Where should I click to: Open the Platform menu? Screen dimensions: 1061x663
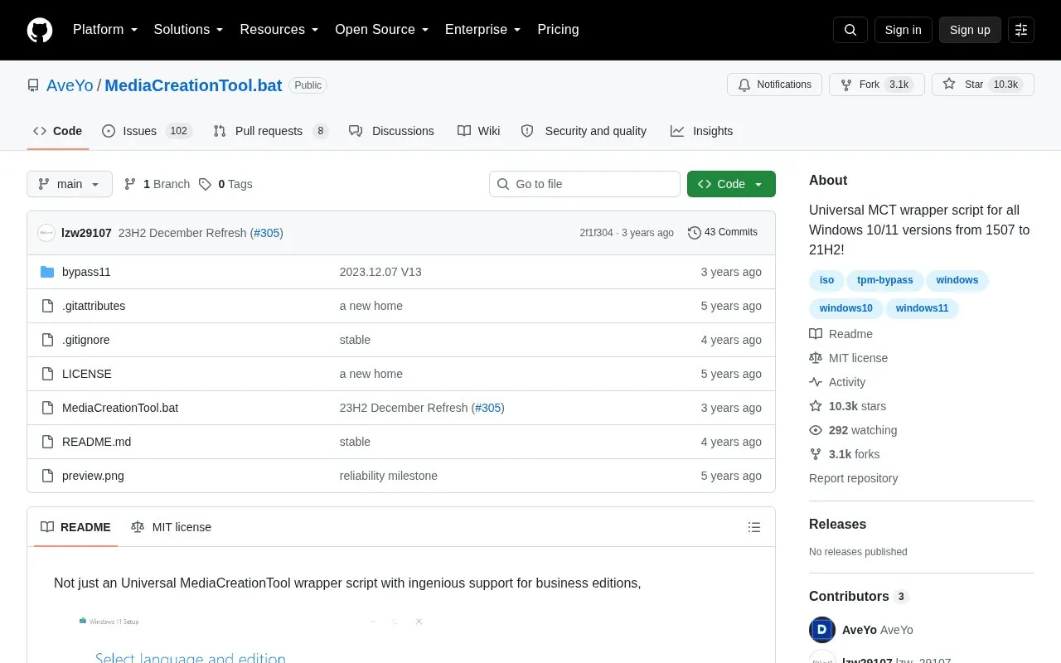point(105,30)
